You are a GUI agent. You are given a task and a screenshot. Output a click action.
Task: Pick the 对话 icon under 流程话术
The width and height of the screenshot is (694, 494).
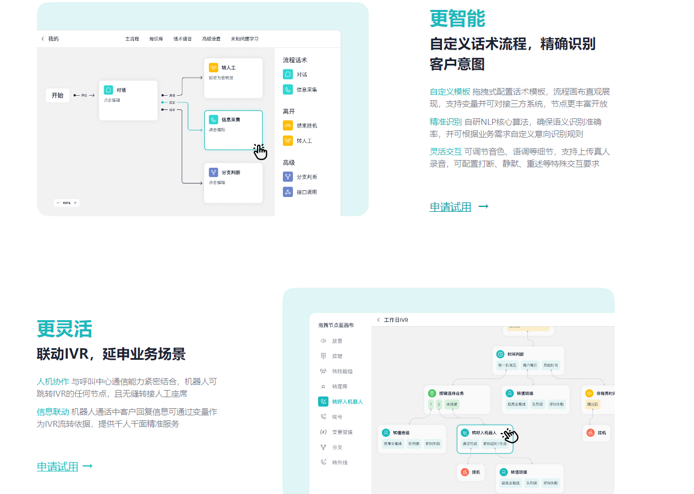[x=288, y=74]
